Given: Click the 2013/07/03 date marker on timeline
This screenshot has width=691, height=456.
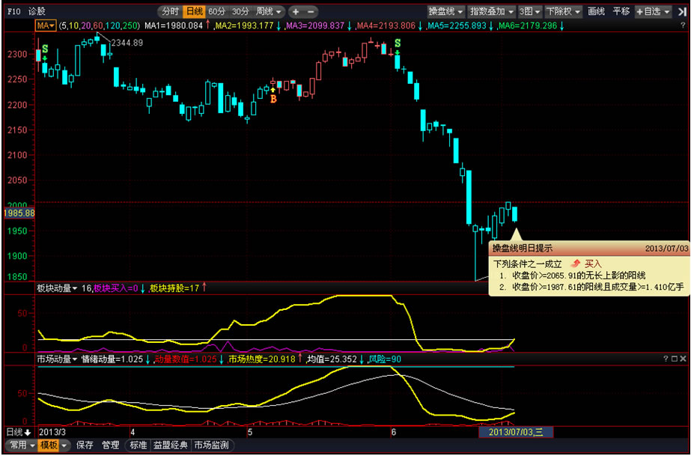Looking at the screenshot, I should coord(516,432).
